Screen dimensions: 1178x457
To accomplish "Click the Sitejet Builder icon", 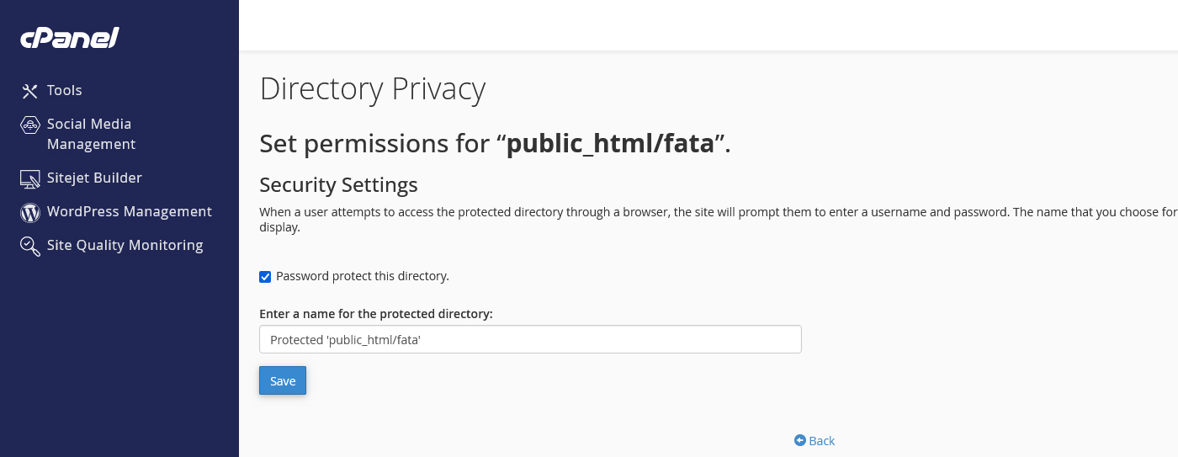I will pyautogui.click(x=30, y=178).
